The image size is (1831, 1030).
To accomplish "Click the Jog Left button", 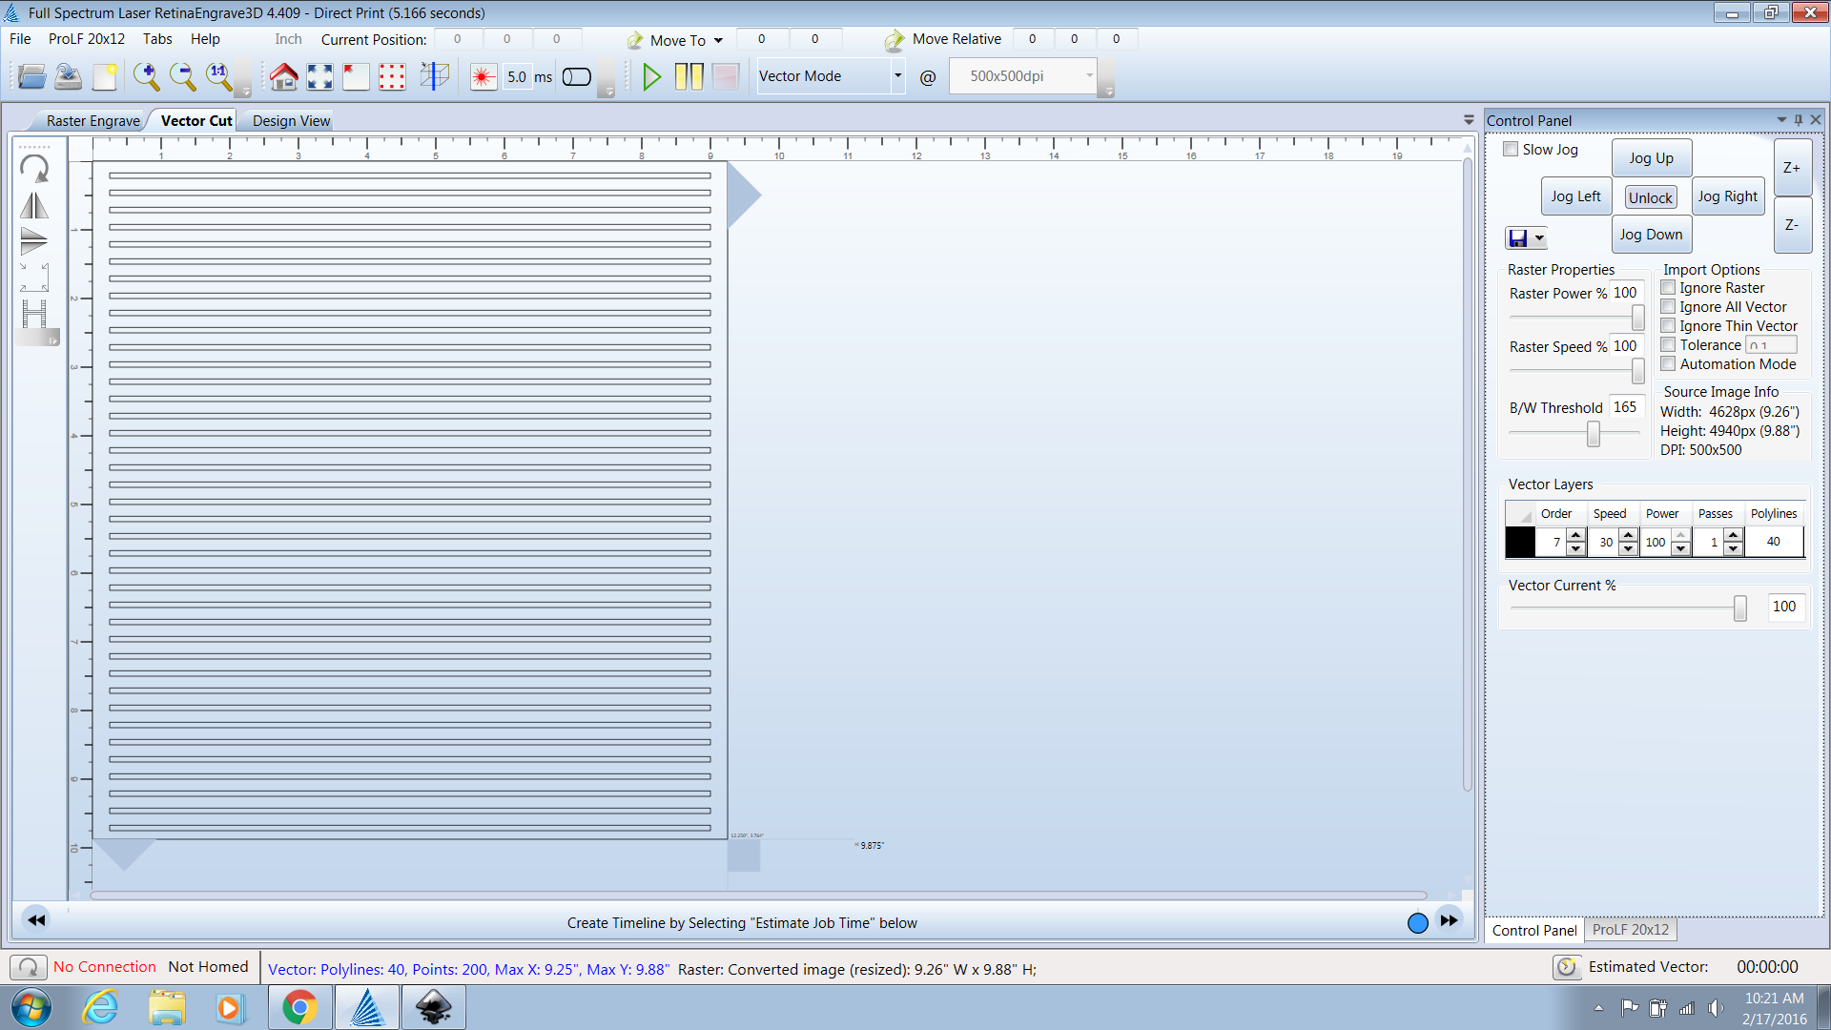I will point(1575,196).
